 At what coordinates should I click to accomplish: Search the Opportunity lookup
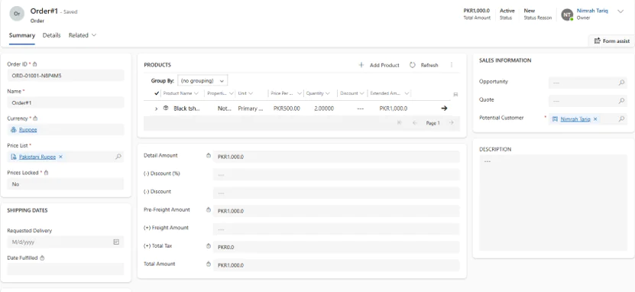tap(621, 83)
